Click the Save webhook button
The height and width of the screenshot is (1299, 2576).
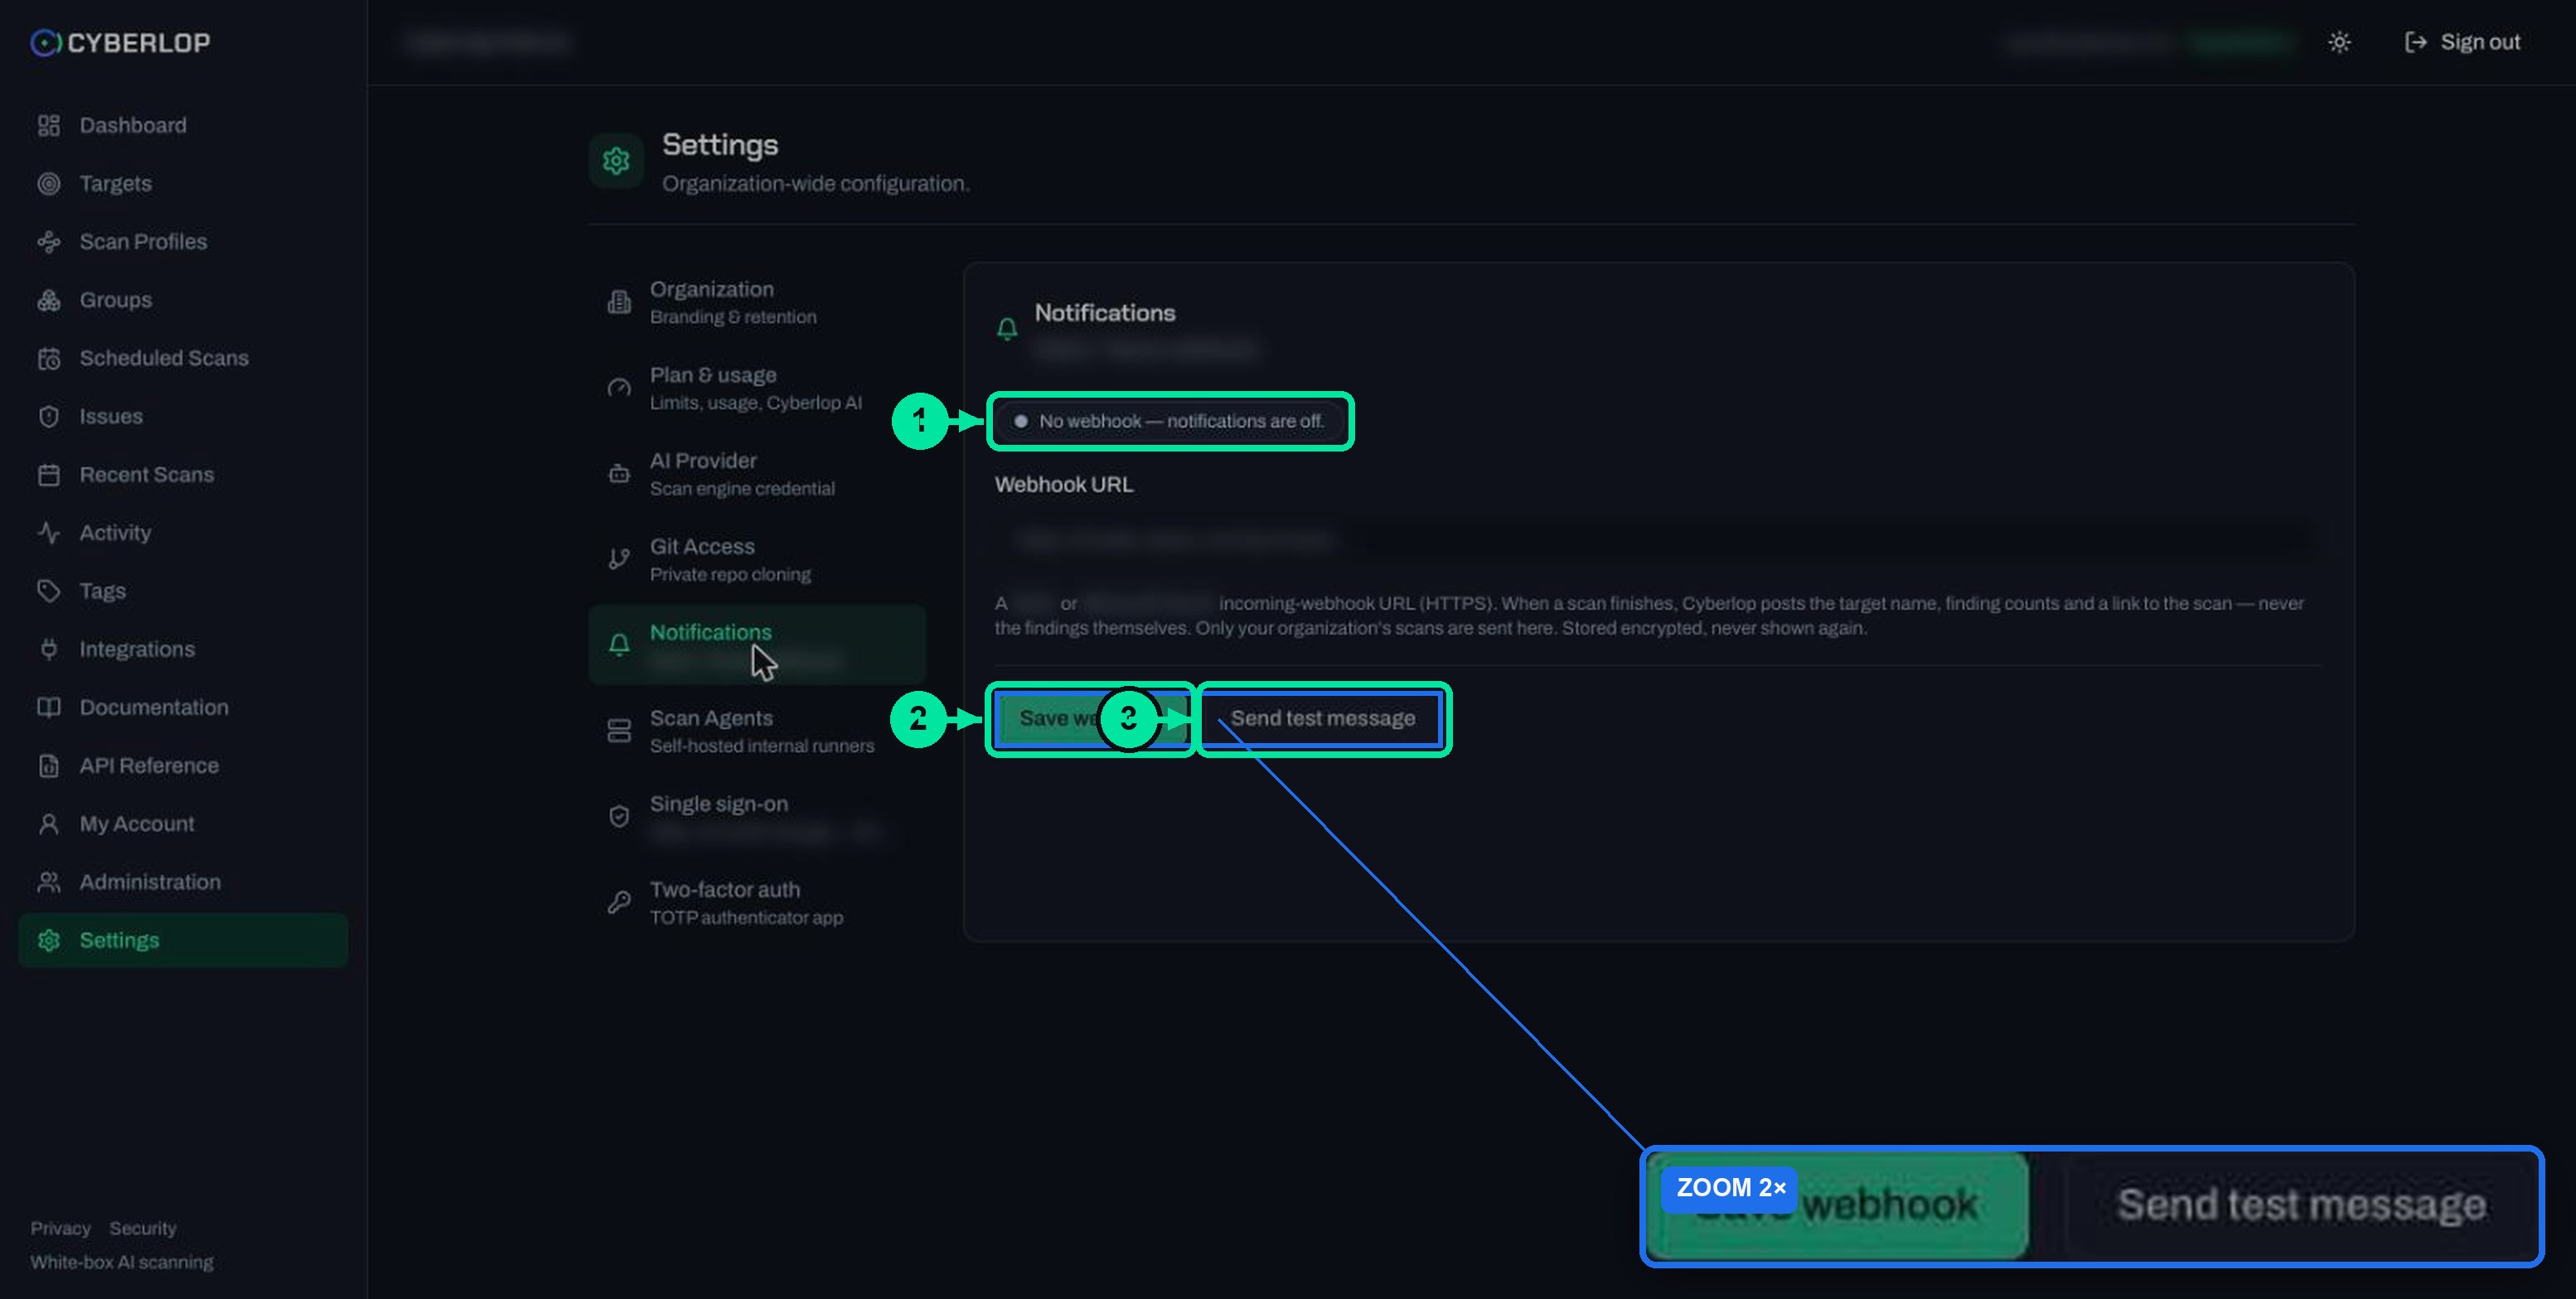pyautogui.click(x=1091, y=718)
